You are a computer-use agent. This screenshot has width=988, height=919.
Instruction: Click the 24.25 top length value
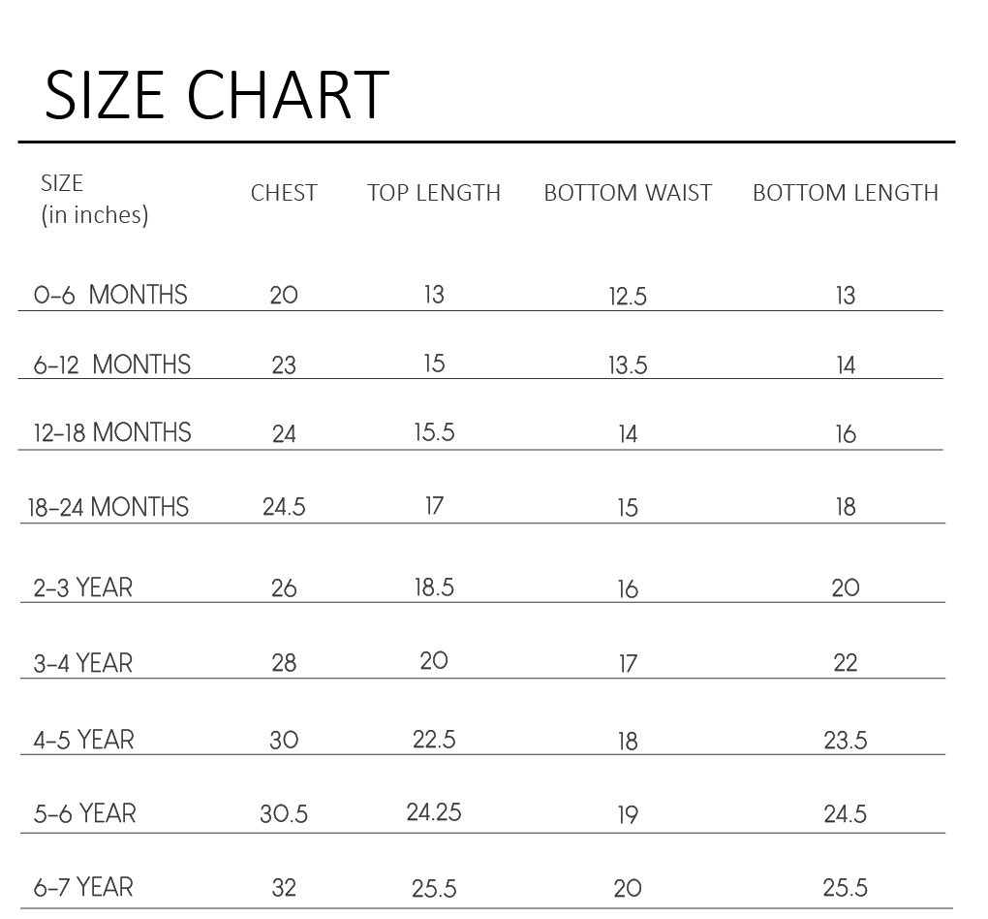click(434, 812)
